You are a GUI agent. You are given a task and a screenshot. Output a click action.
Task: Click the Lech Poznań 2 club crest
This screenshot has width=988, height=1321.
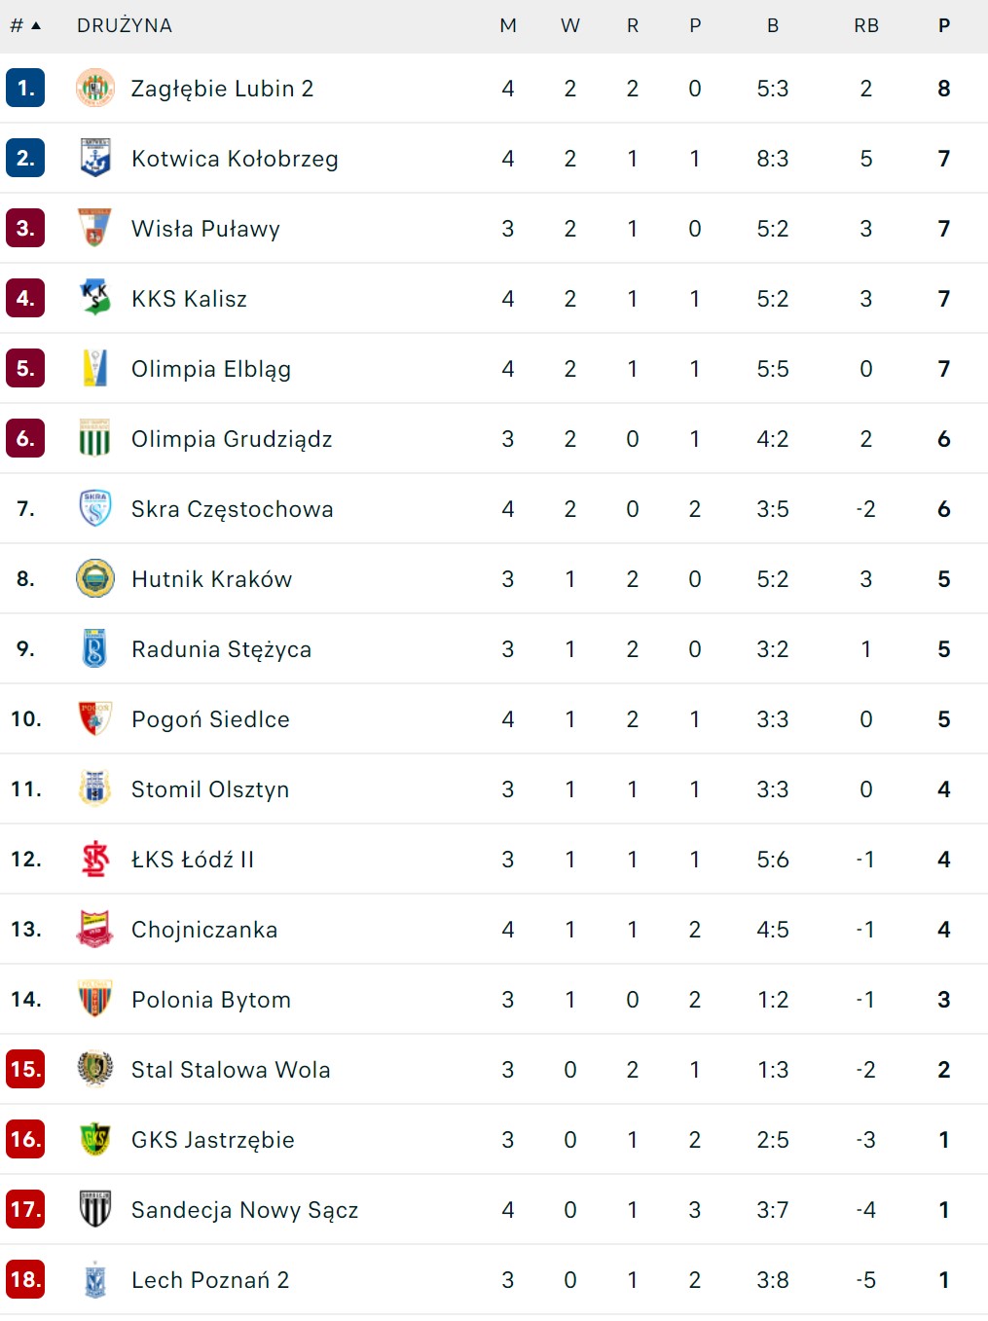click(94, 1280)
